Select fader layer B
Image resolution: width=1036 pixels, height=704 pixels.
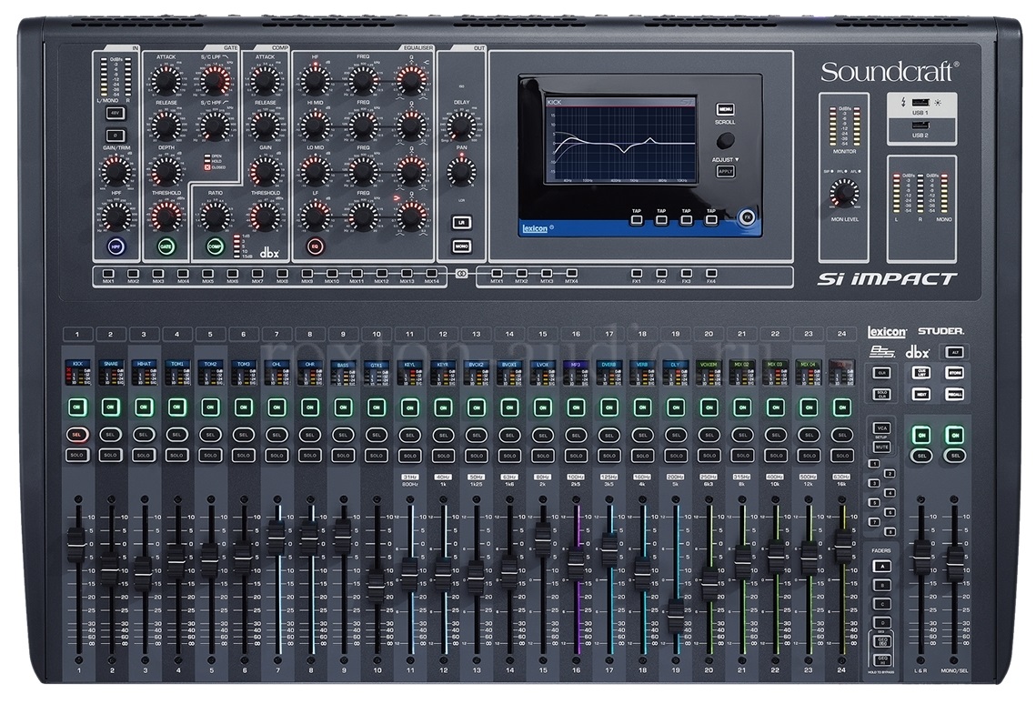point(880,585)
